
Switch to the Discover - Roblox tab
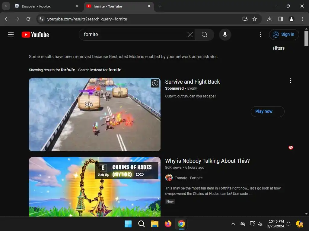point(47,6)
